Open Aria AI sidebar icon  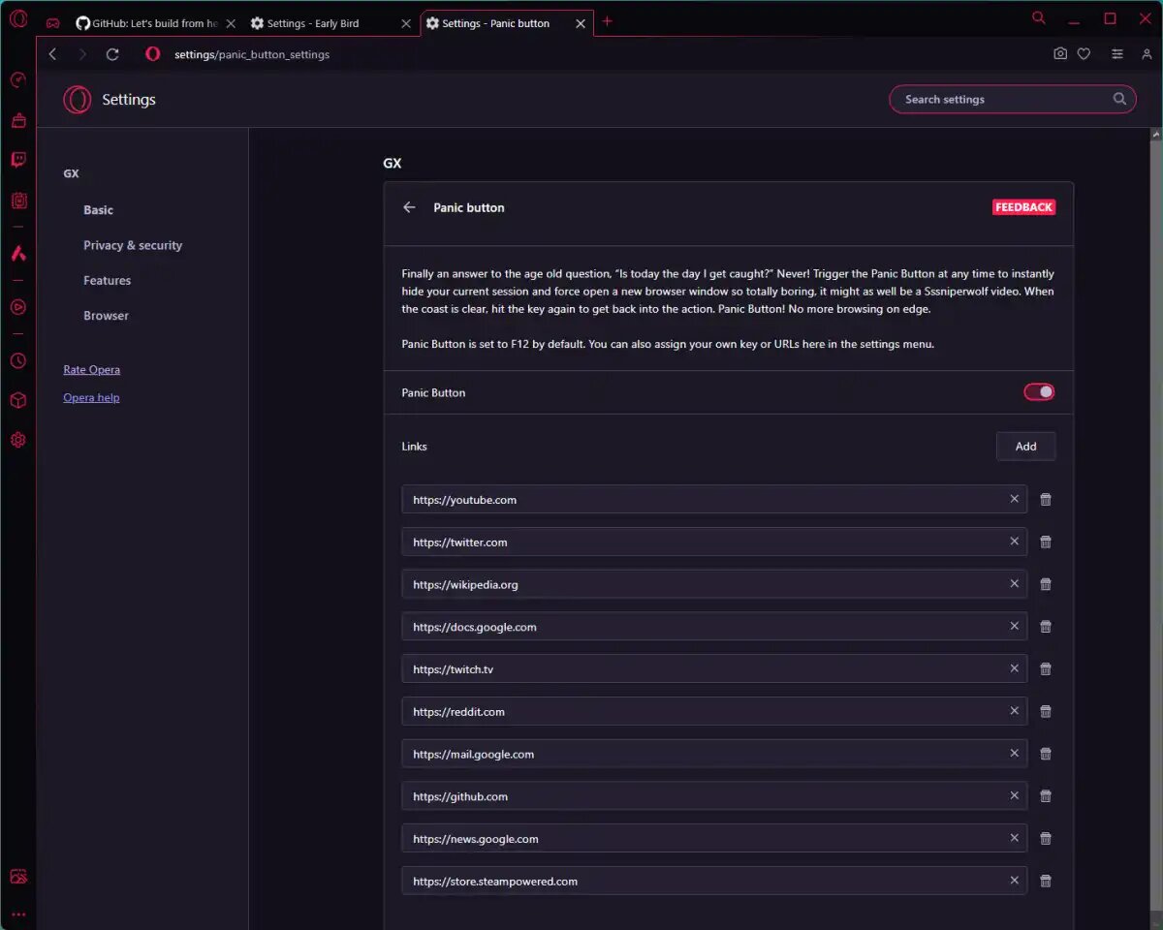click(x=18, y=253)
